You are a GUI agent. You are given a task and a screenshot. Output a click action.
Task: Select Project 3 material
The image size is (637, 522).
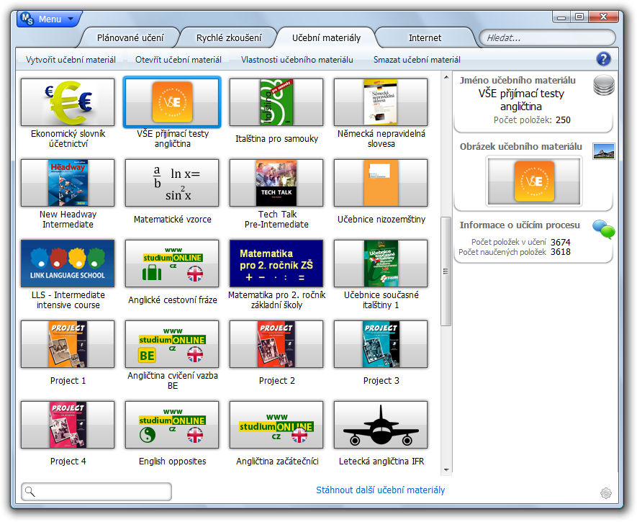(381, 344)
